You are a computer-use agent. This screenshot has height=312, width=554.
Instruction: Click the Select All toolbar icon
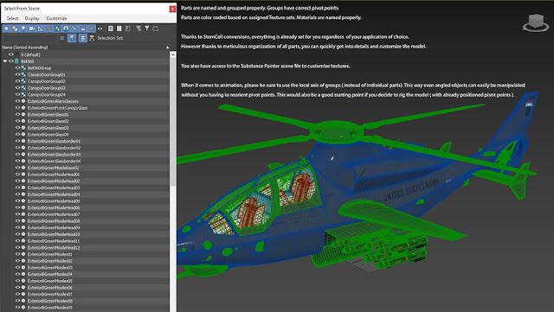[x=111, y=29]
